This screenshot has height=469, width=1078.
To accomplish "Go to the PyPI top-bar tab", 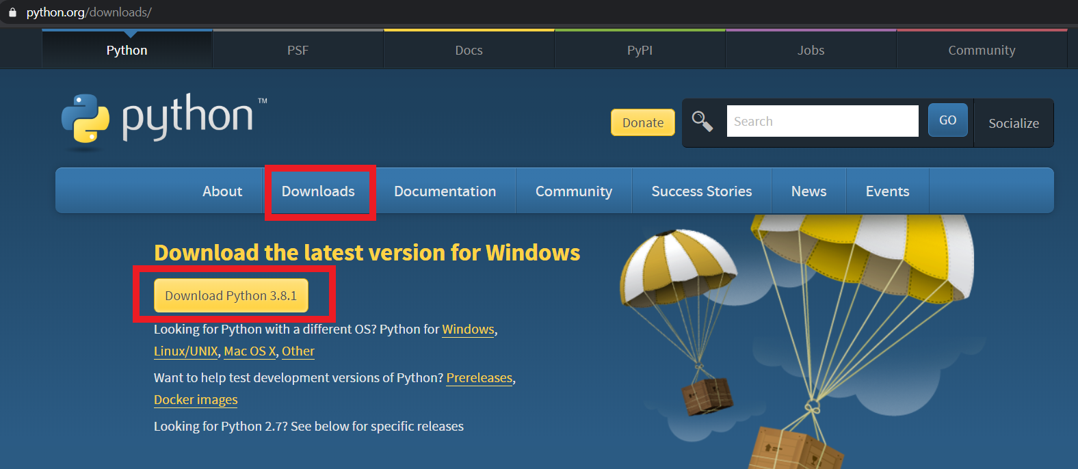I will pos(640,50).
